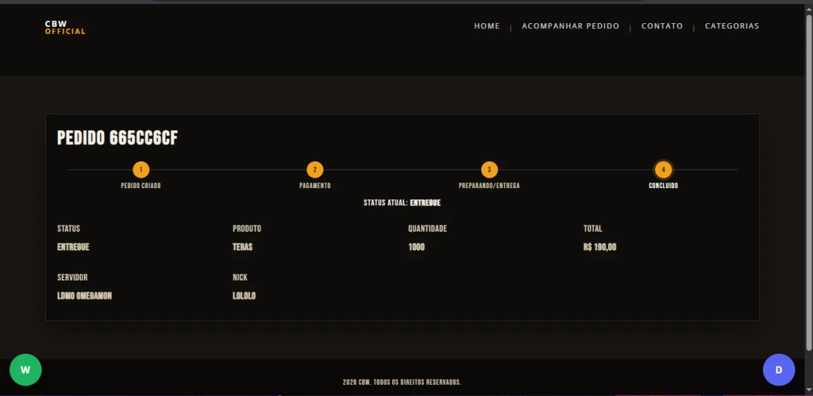Click the footer copyright text
This screenshot has width=813, height=396.
click(x=402, y=382)
